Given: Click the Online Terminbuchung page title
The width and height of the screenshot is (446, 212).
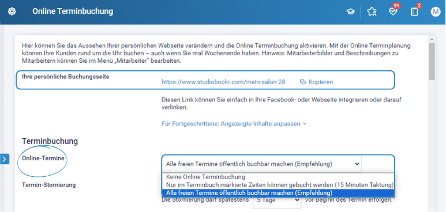Looking at the screenshot, I should (x=73, y=12).
